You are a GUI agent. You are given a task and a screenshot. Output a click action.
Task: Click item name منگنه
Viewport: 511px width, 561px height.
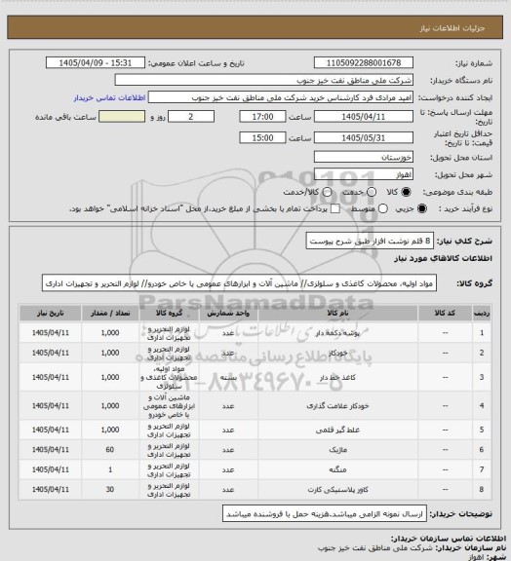(x=337, y=469)
